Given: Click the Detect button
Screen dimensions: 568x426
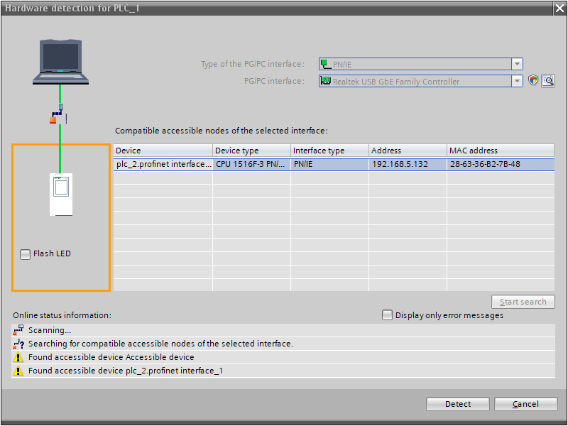Looking at the screenshot, I should [x=458, y=404].
